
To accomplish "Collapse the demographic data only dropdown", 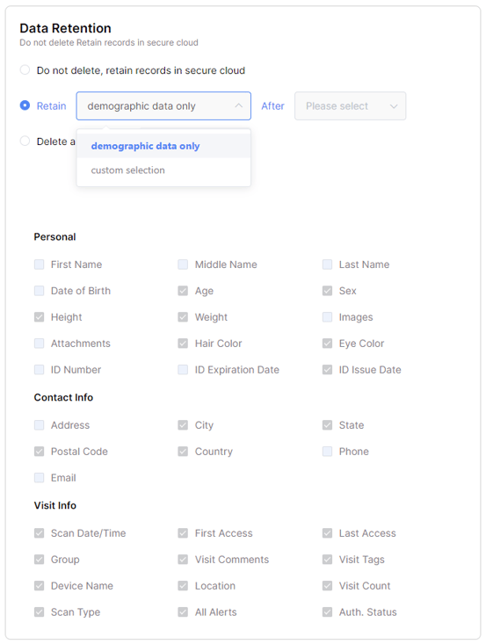I will (163, 106).
